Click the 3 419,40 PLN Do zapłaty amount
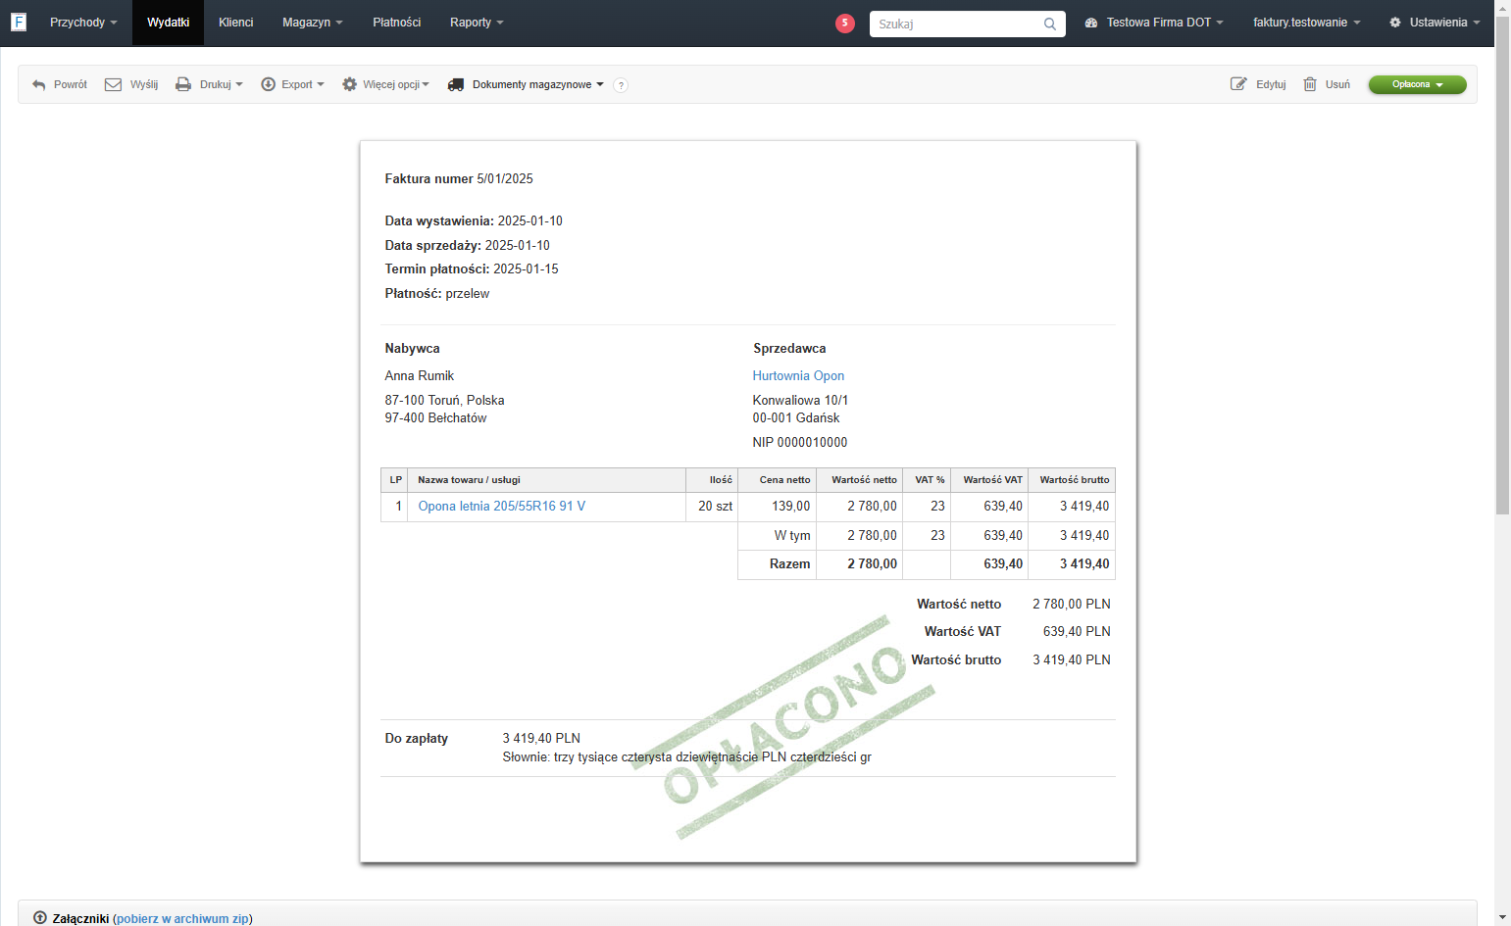Screen dimensions: 1511x926 (x=541, y=739)
